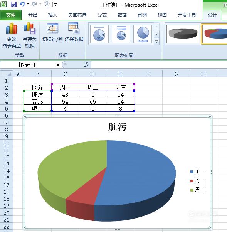Save the workbook with the floppy disk icon
This screenshot has width=227, height=232.
[x=14, y=4]
